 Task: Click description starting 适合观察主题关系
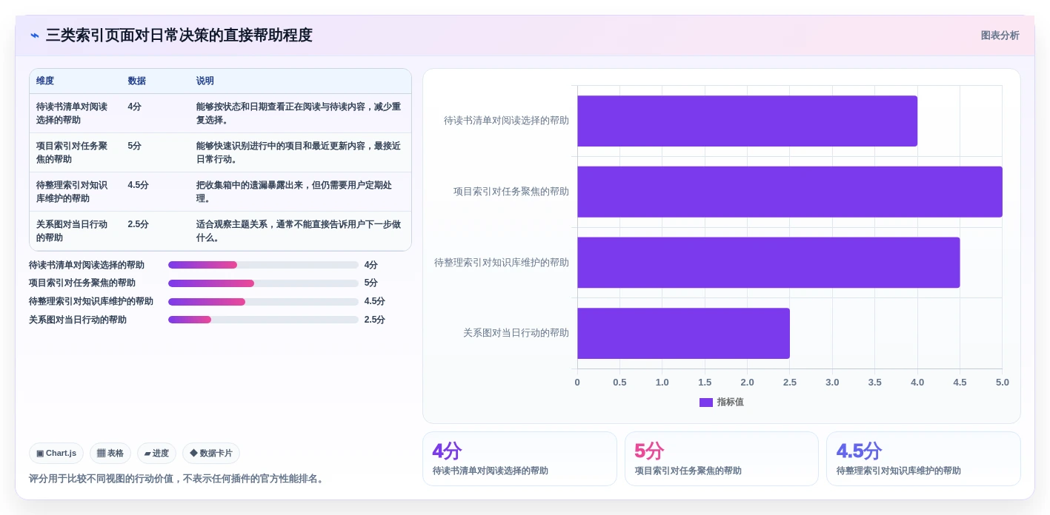tap(299, 231)
